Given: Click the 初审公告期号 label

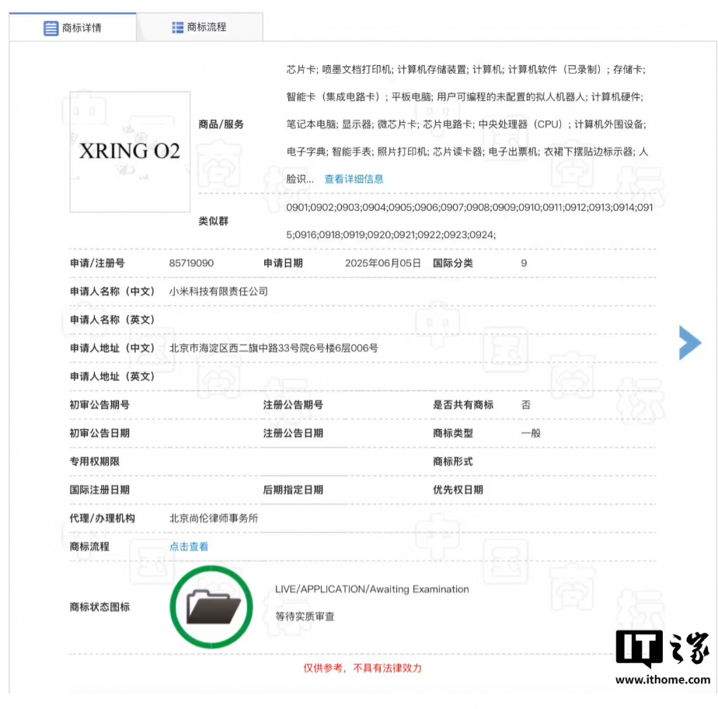Looking at the screenshot, I should [x=99, y=405].
